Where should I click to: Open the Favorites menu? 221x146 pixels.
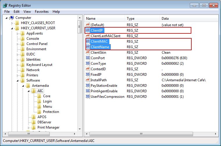coord(42,12)
